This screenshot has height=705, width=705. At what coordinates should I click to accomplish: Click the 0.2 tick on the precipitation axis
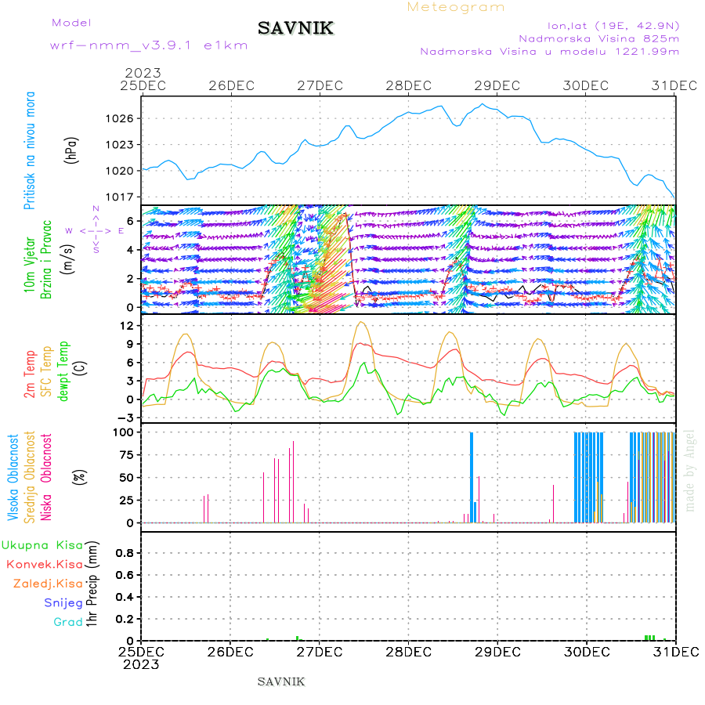[125, 619]
